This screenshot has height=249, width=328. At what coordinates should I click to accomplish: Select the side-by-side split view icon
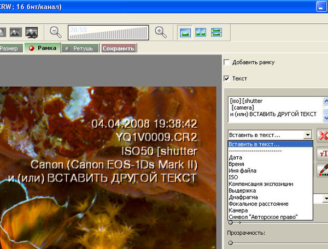pyautogui.click(x=201, y=33)
